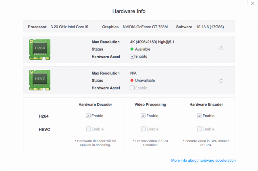Toggle H264 Video Processing Enable checkbox
The height and width of the screenshot is (171, 258).
(143, 116)
